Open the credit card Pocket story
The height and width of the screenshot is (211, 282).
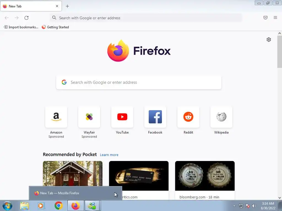pos(139,176)
